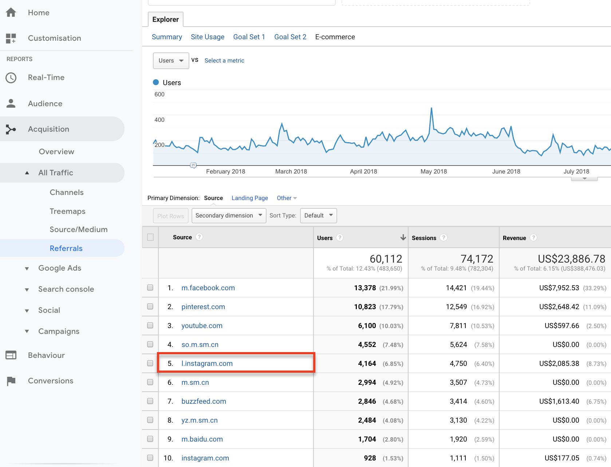Expand the Social section
Screen dimensions: 611x467
point(27,311)
